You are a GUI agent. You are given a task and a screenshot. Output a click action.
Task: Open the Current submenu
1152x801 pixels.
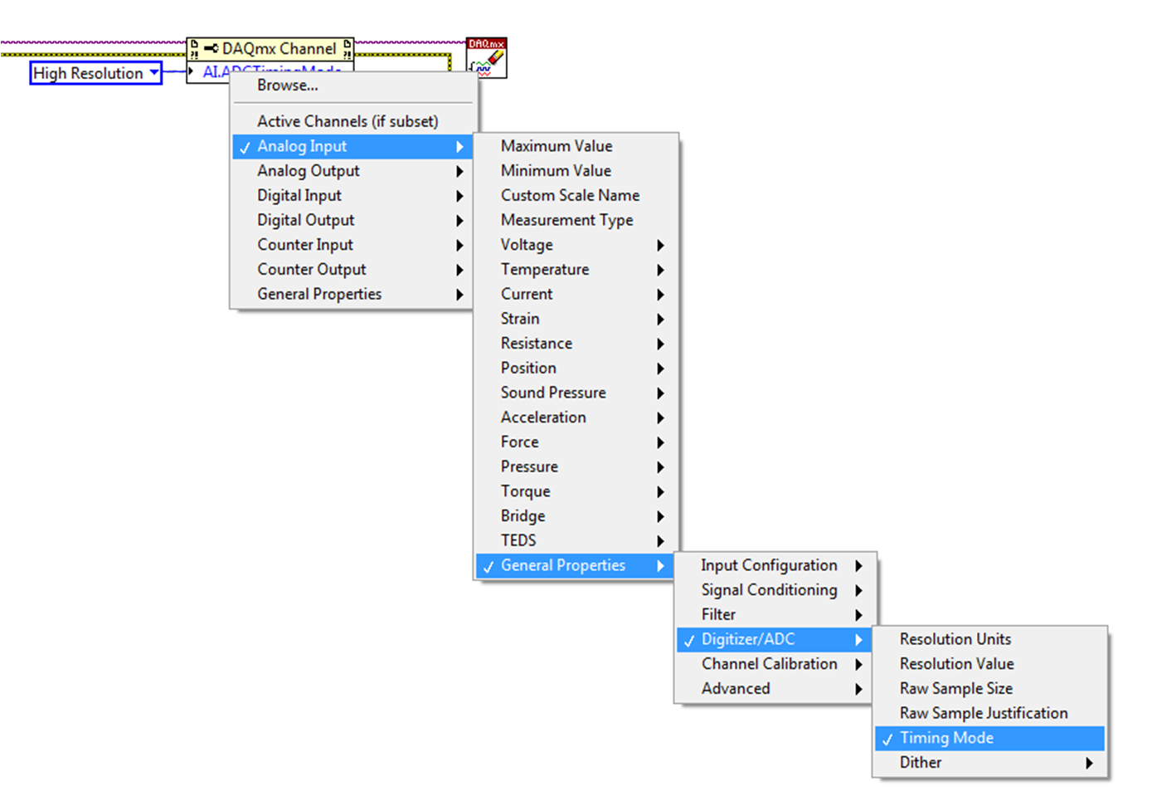(576, 294)
